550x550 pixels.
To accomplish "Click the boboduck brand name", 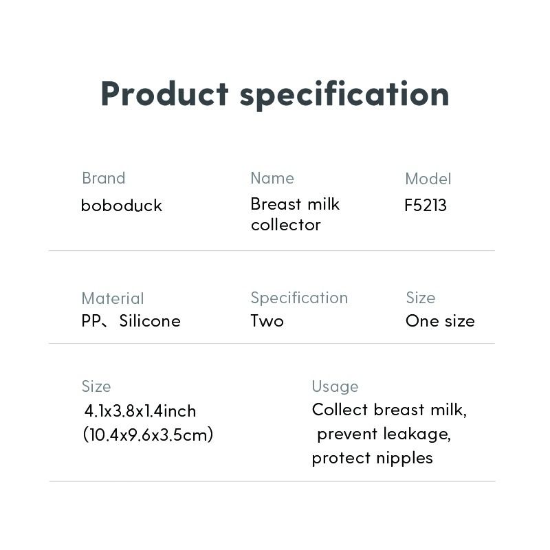I will click(122, 206).
